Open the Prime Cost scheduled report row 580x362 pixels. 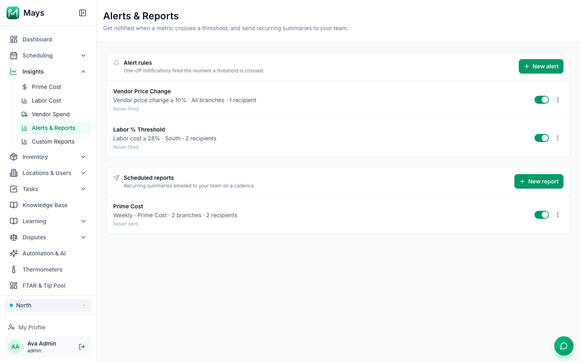coord(338,215)
